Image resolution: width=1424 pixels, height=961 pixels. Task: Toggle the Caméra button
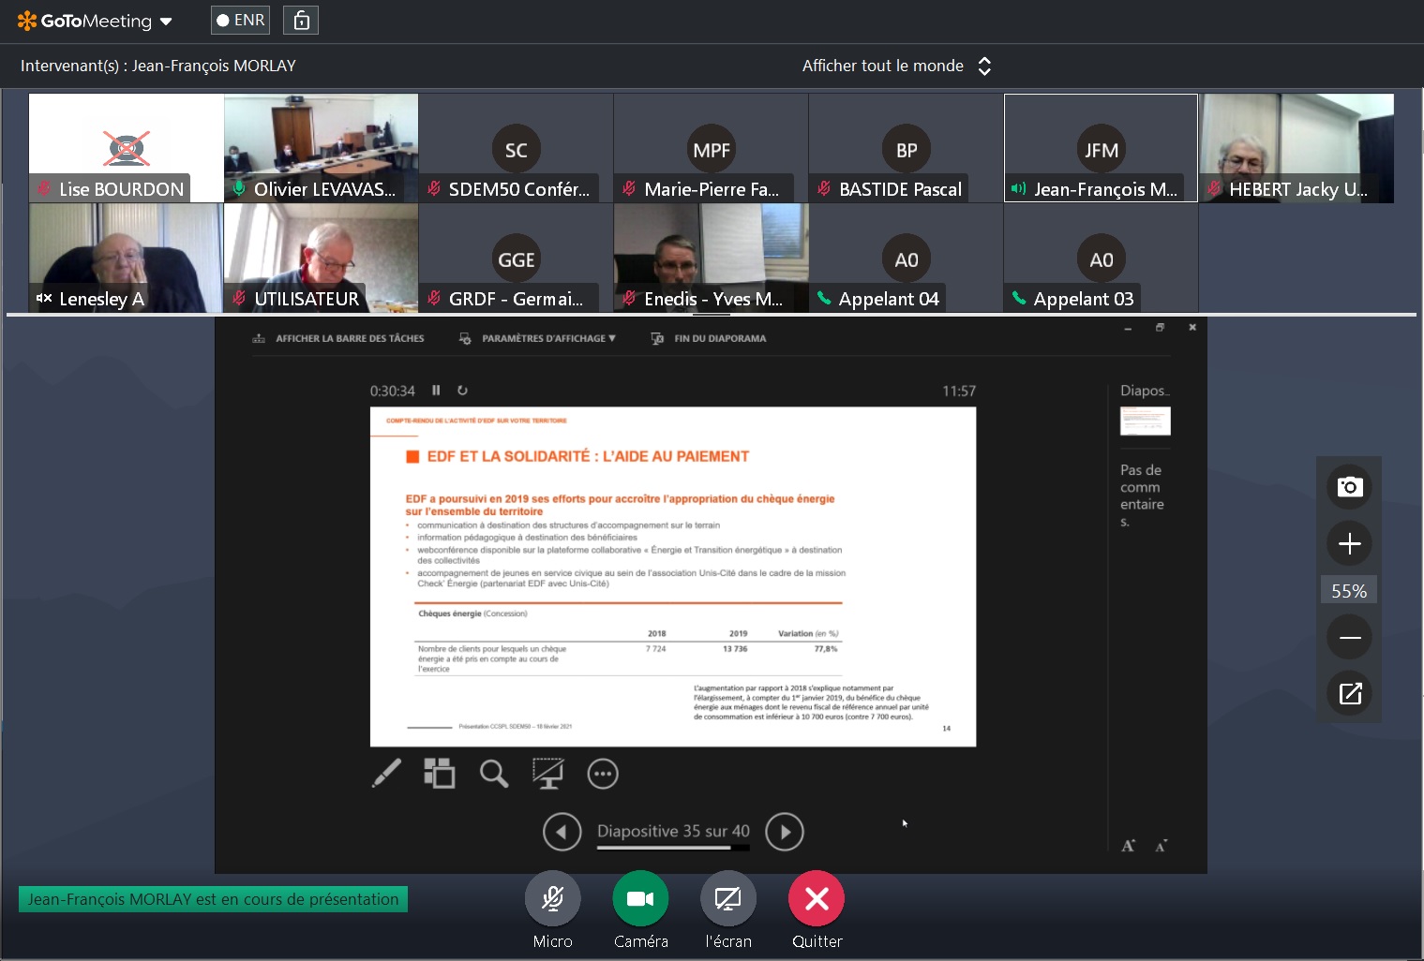pyautogui.click(x=640, y=899)
